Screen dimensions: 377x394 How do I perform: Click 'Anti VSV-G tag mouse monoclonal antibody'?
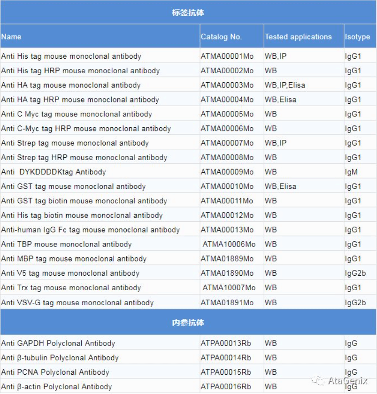coord(77,302)
